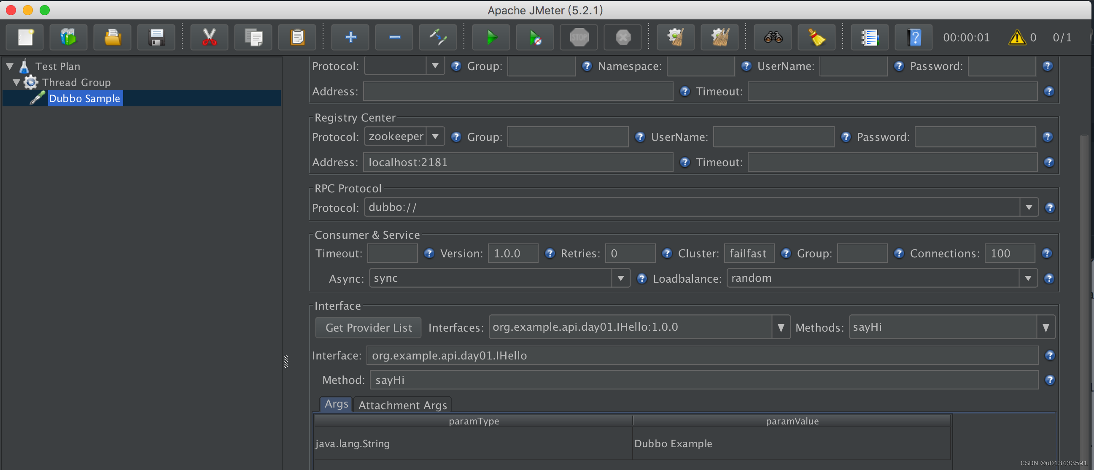Open the Async sync dropdown
Viewport: 1094px width, 470px height.
click(620, 279)
